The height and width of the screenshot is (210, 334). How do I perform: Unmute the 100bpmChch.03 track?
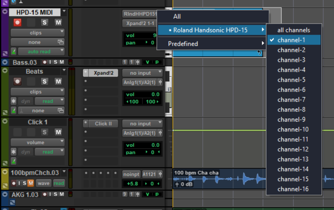(x=30, y=183)
